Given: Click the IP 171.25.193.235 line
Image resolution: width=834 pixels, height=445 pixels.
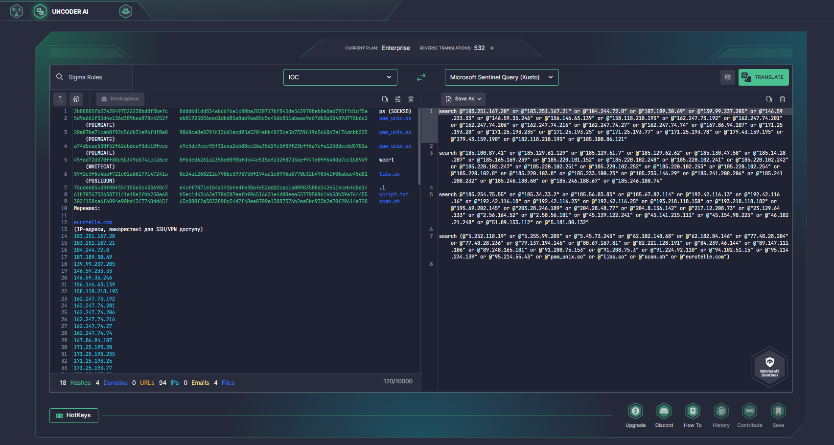Looking at the screenshot, I should [94, 354].
